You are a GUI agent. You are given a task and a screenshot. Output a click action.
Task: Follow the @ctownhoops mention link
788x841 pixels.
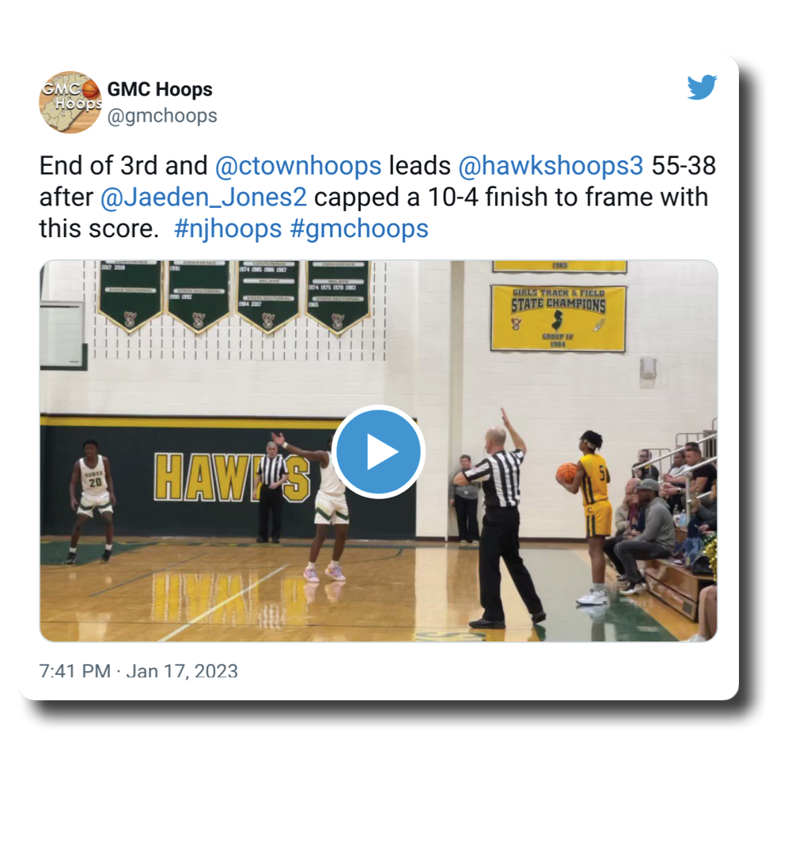298,165
